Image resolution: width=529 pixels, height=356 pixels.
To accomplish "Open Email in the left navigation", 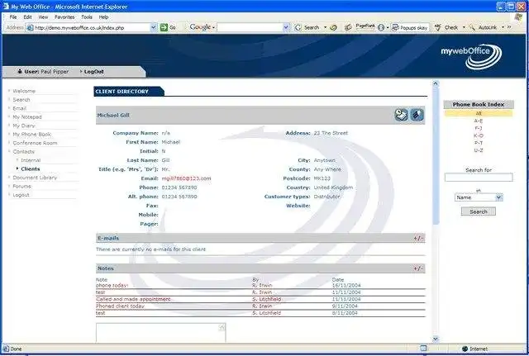I will (20, 108).
